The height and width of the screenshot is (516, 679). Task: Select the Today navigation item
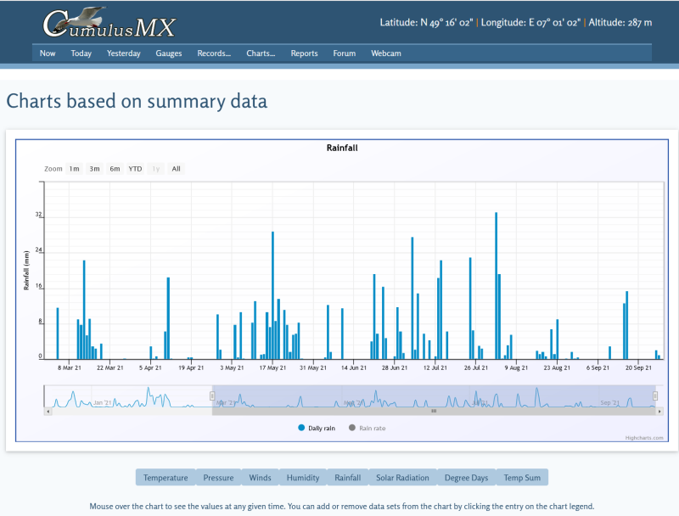[x=81, y=53]
